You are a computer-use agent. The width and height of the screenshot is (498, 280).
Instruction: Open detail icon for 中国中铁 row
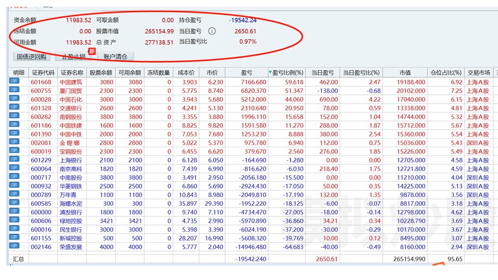pos(15,133)
